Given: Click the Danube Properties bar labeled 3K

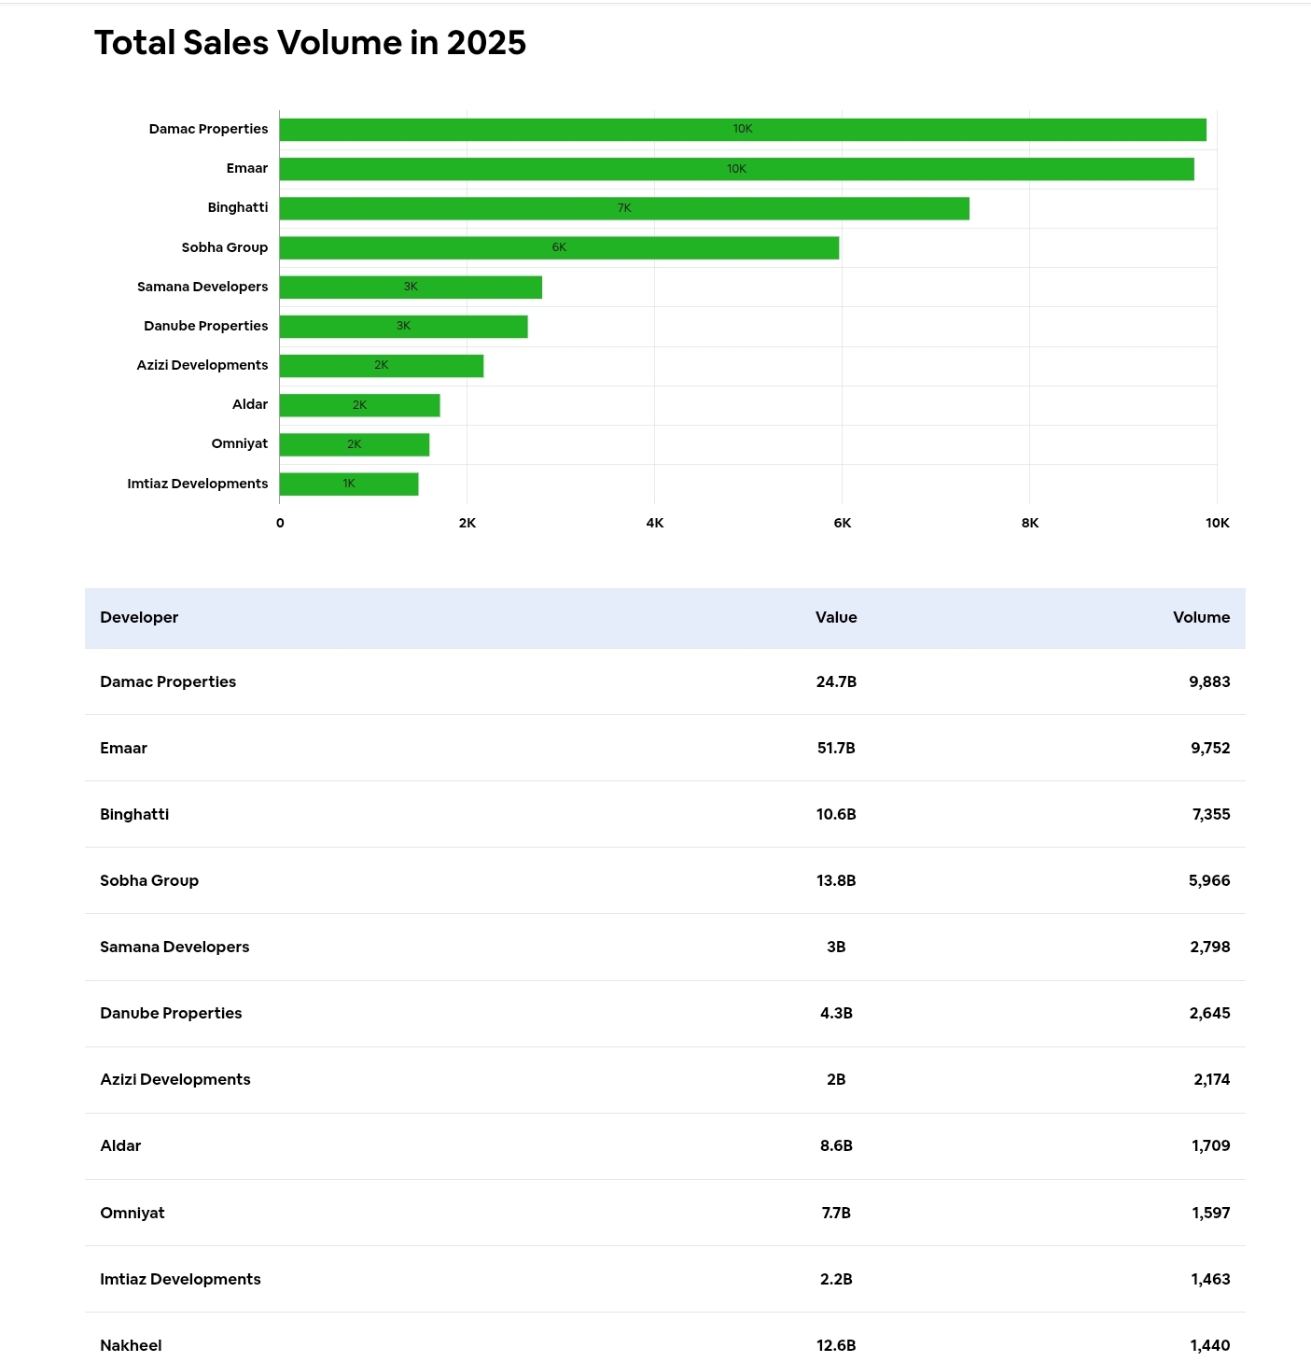Looking at the screenshot, I should click(x=403, y=326).
